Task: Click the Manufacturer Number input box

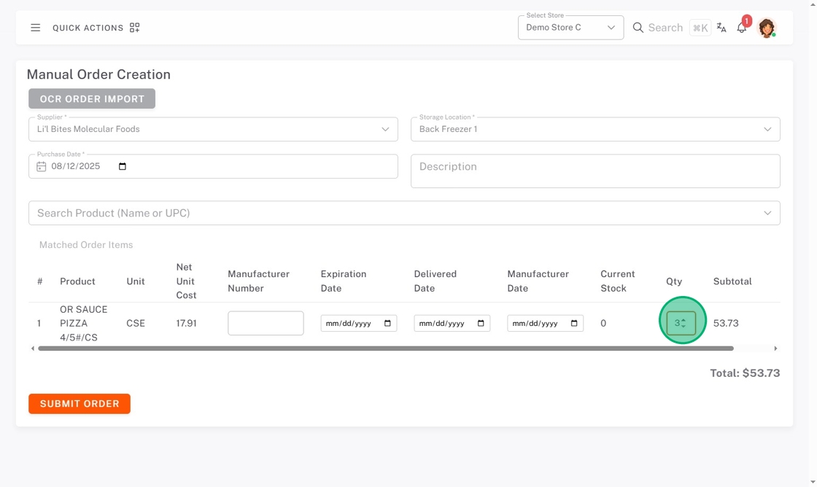Action: click(266, 323)
